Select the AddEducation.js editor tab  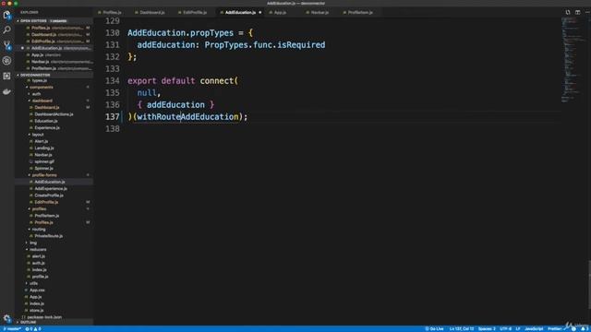pyautogui.click(x=240, y=12)
